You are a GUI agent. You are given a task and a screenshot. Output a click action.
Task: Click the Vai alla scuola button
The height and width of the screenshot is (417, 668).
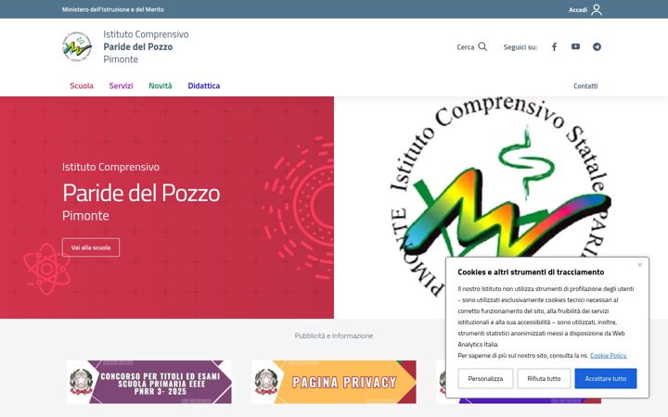coord(91,247)
